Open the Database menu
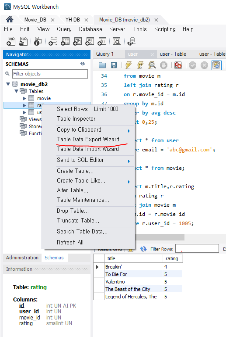 point(90,29)
